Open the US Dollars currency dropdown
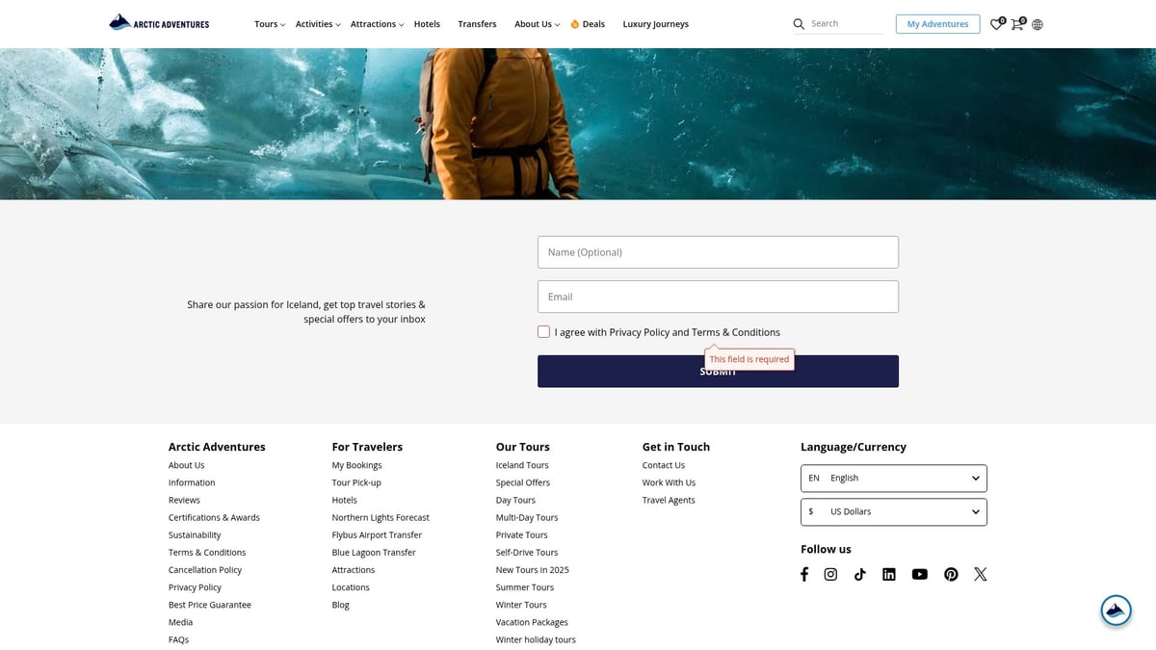 [x=893, y=511]
